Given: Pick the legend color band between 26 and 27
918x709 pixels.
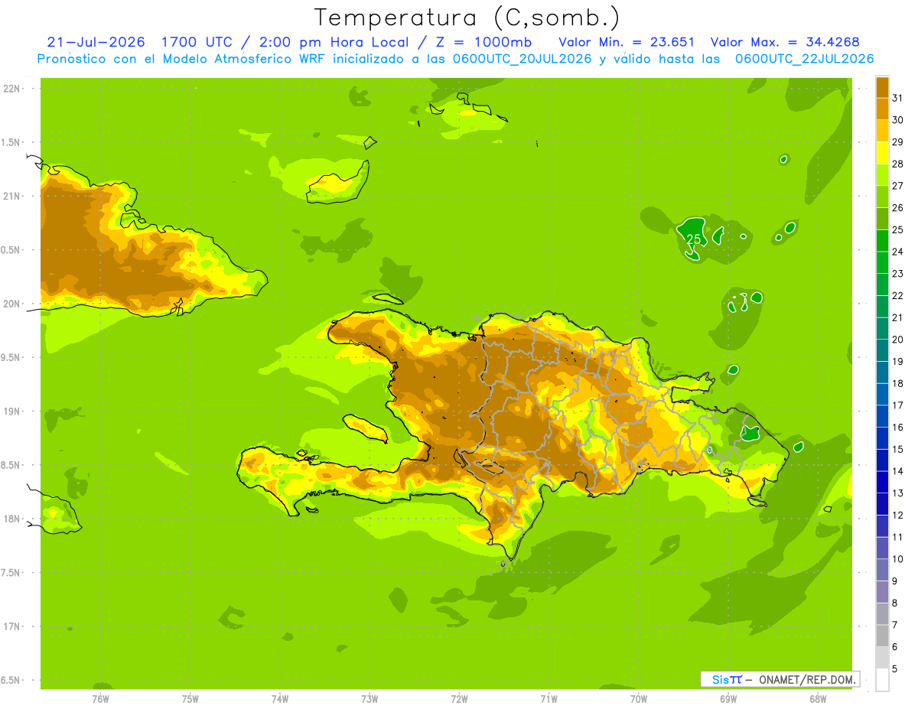Looking at the screenshot, I should coord(882,197).
